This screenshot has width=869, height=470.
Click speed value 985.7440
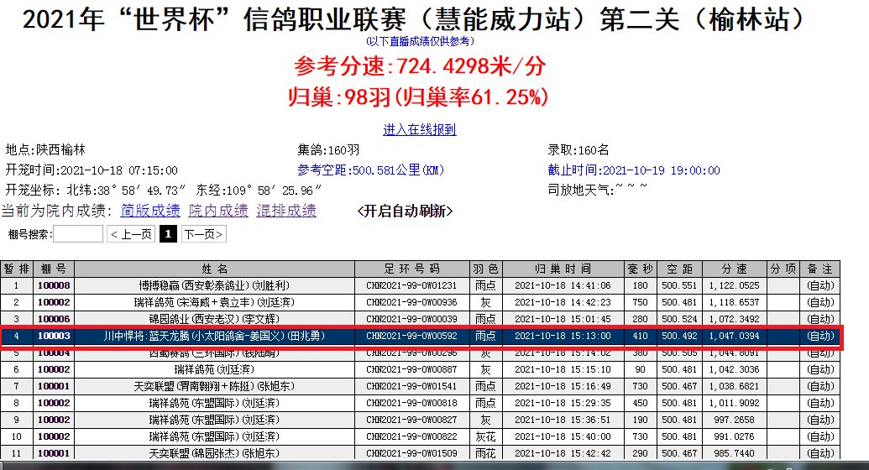735,453
